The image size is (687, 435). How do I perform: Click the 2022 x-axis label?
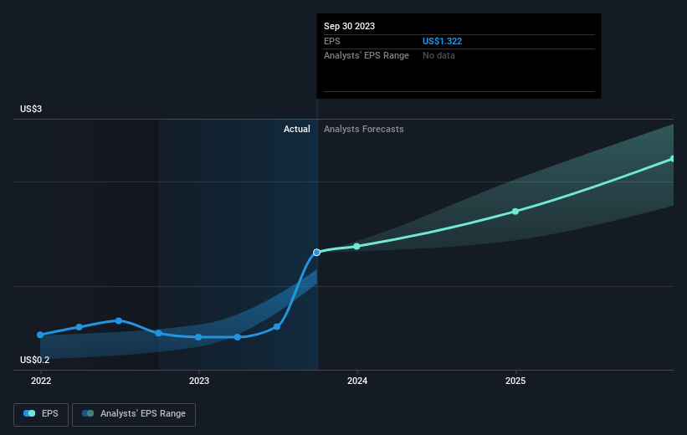41,381
